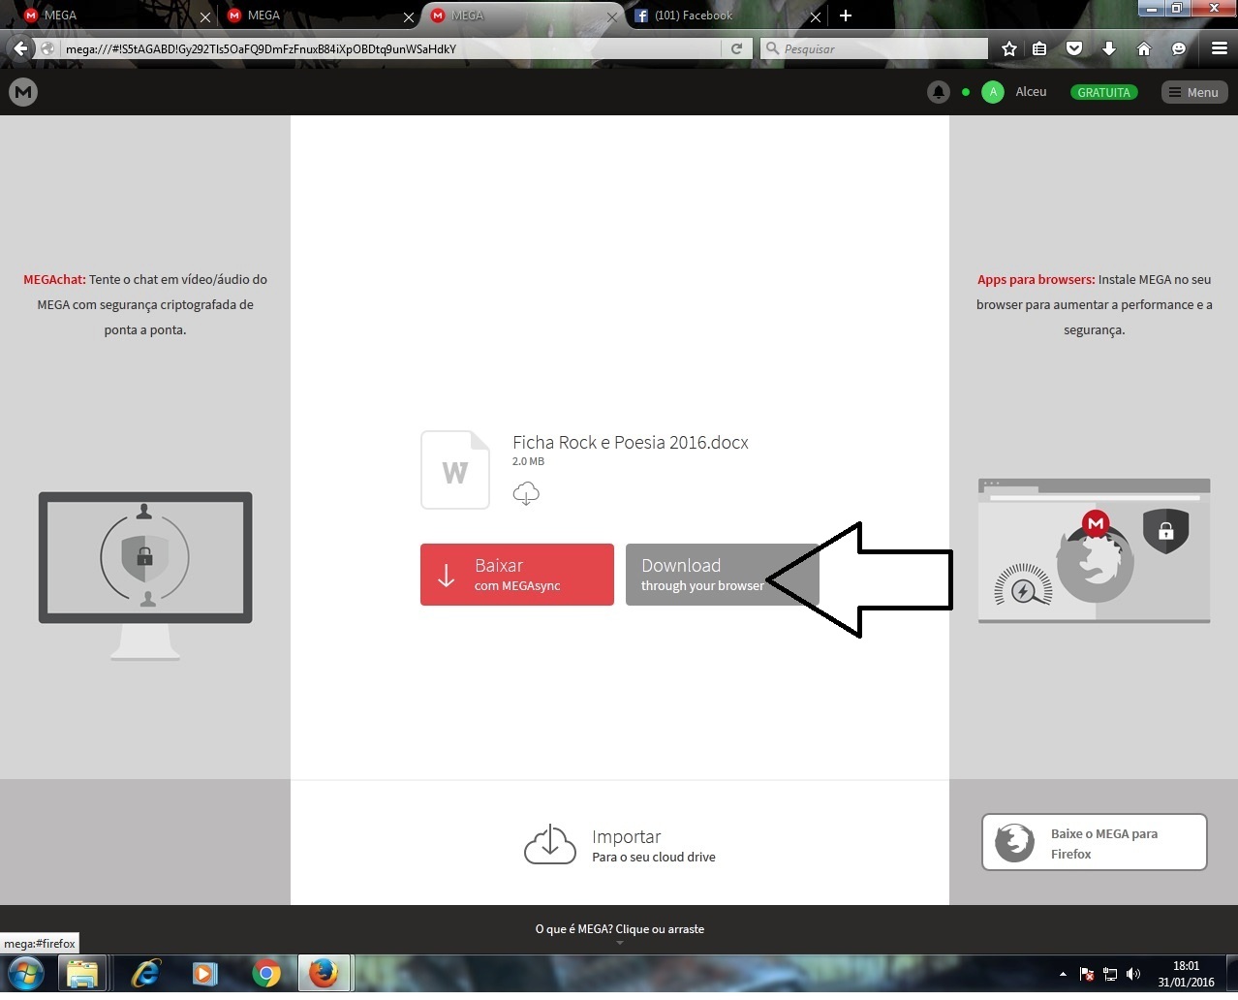Close the first MEGA tab
This screenshot has width=1238, height=1000.
pyautogui.click(x=205, y=16)
